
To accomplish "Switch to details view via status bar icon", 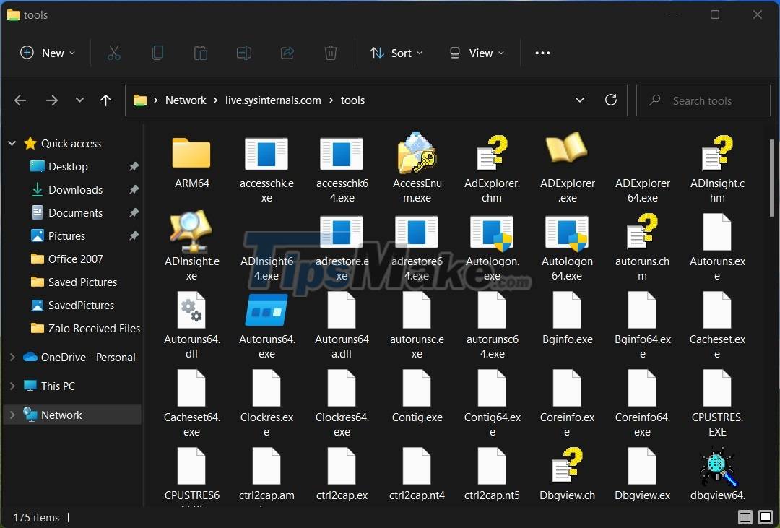I will (x=745, y=517).
